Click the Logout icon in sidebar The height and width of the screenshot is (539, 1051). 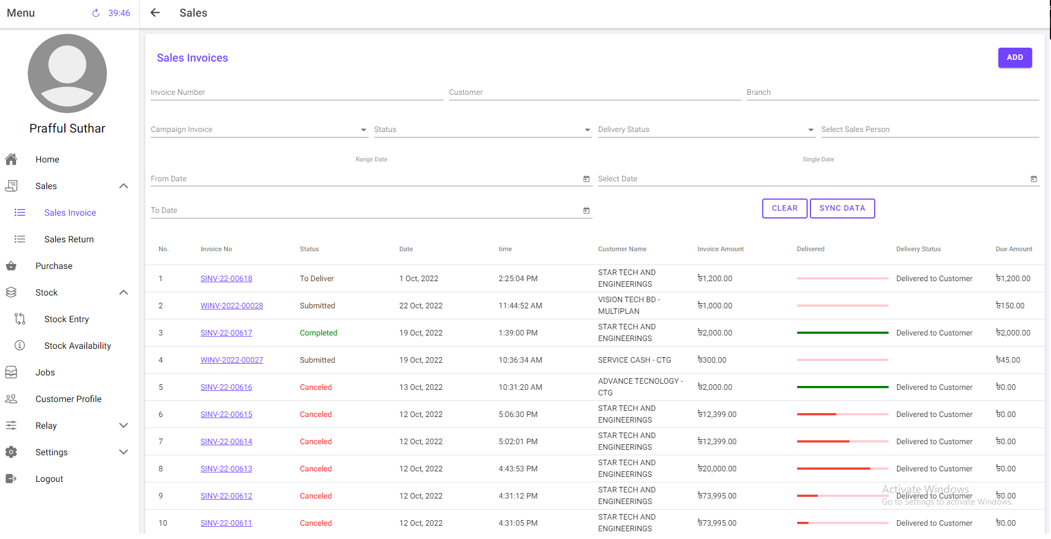click(11, 479)
